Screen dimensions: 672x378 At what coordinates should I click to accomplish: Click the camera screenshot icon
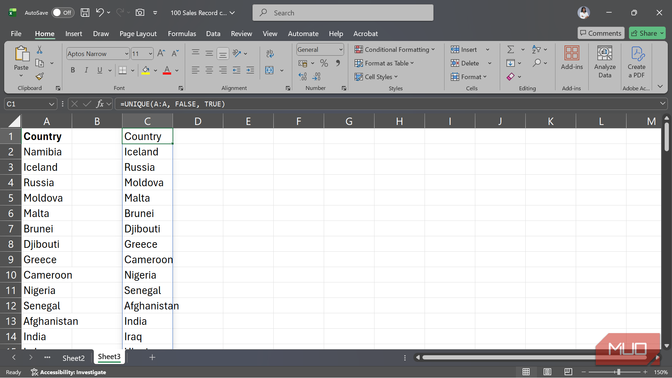140,13
